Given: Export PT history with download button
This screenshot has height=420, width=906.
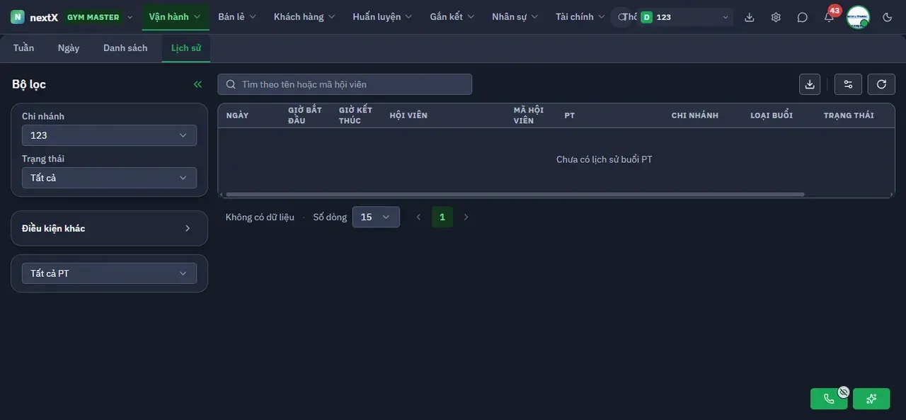Looking at the screenshot, I should tap(810, 84).
